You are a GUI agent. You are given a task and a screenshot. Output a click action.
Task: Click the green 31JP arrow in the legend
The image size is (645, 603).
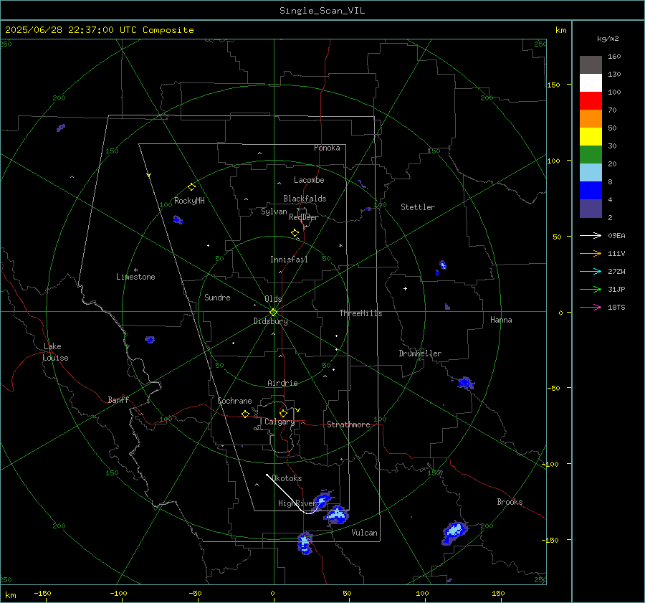pyautogui.click(x=591, y=290)
